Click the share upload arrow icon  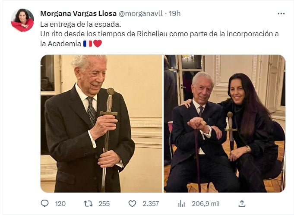242,203
